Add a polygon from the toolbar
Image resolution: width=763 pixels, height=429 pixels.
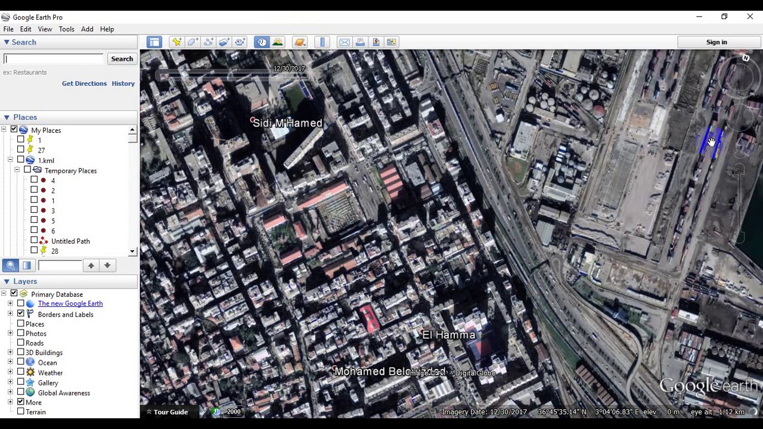(193, 42)
